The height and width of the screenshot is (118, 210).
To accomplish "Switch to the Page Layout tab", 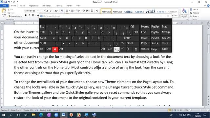I will pyautogui.click(x=33, y=6).
